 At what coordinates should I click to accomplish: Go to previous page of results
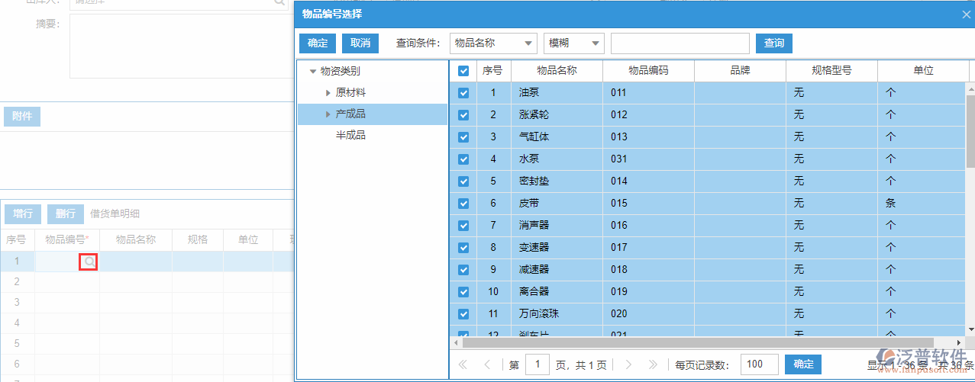coord(488,365)
